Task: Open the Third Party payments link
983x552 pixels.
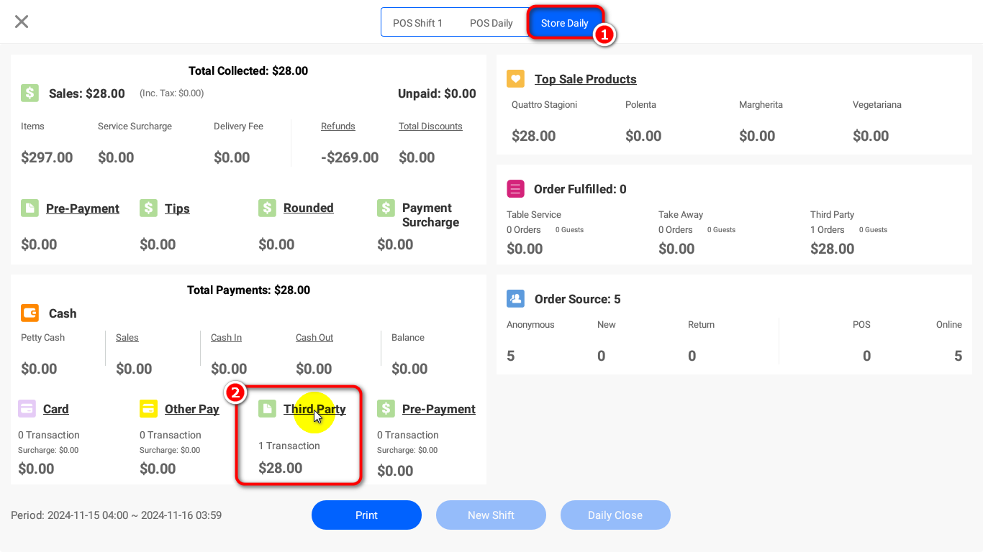Action: [x=314, y=409]
